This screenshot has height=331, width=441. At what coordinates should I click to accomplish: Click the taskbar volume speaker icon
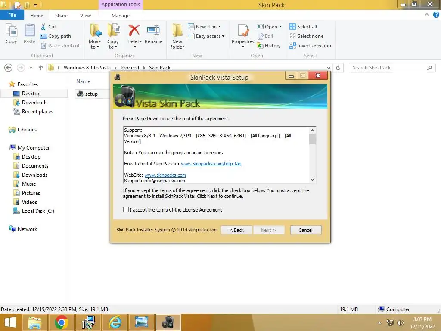[x=401, y=323]
